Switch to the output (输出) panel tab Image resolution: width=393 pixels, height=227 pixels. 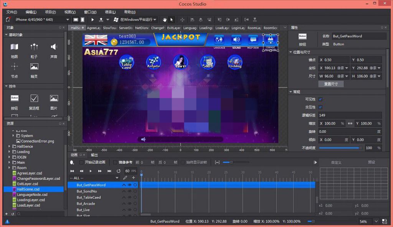[x=94, y=155]
